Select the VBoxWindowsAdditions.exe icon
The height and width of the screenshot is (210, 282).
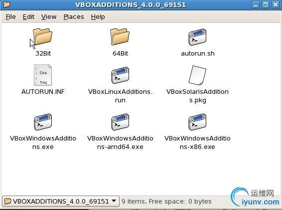43,122
